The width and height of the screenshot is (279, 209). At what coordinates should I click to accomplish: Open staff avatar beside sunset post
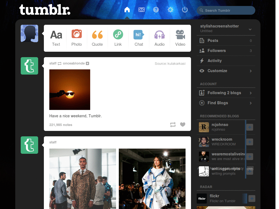click(29, 66)
